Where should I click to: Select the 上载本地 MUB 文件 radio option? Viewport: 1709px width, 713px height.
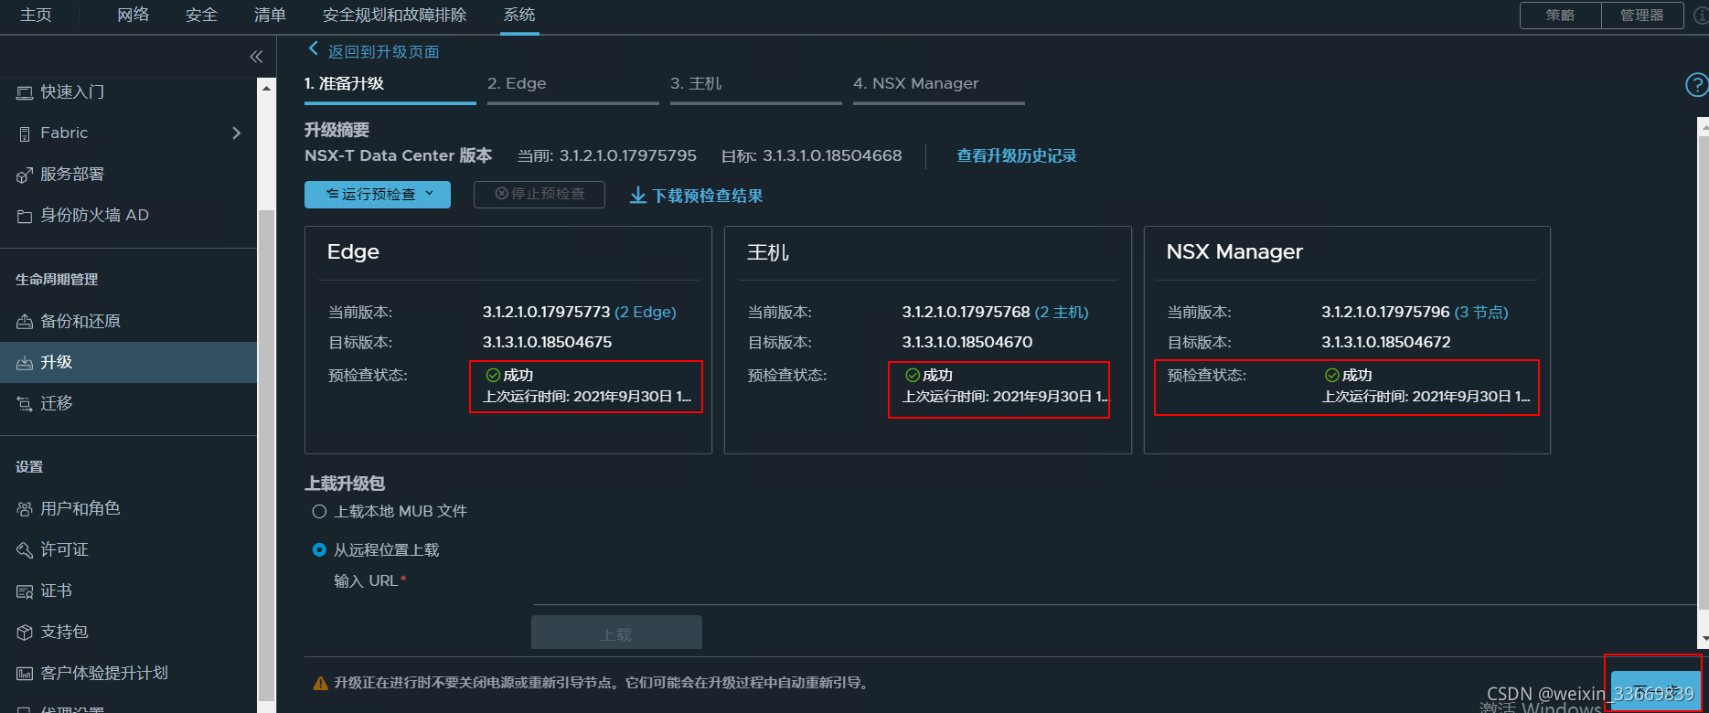tap(319, 512)
